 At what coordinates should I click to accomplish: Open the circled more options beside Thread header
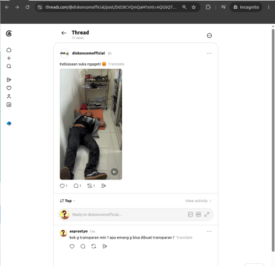[209, 35]
